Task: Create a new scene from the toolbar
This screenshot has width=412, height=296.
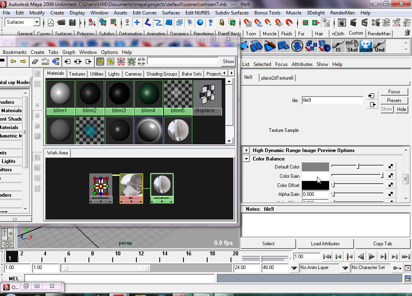Action: [x=51, y=23]
